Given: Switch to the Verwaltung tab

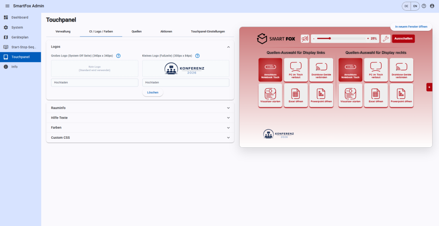Looking at the screenshot, I should point(63,31).
